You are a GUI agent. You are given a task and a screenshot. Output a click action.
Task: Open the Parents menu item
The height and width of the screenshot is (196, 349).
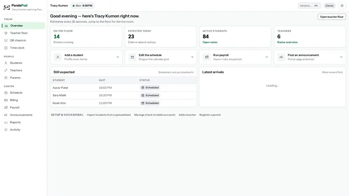(24, 78)
